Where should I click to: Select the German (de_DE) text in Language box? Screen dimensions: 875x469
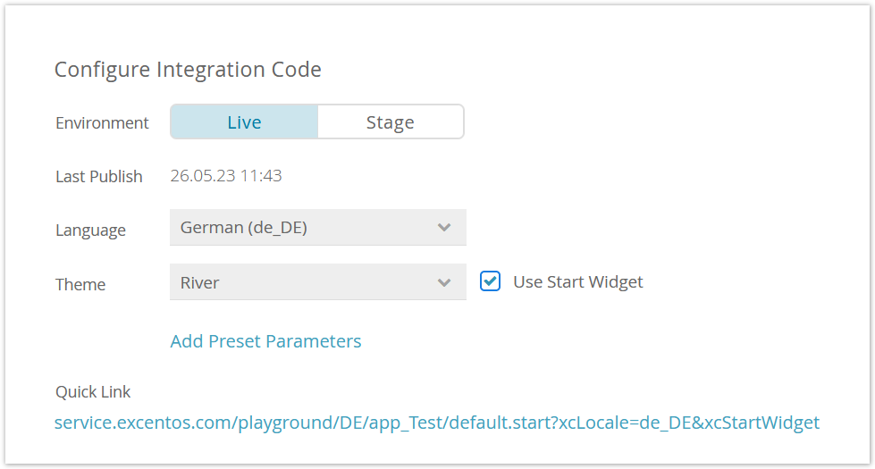point(243,228)
